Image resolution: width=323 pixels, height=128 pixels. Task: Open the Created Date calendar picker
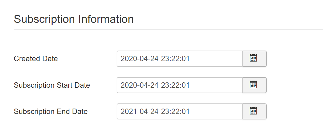point(254,59)
